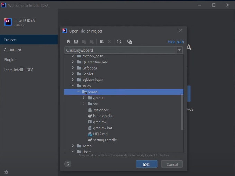Select the board folder row

click(124, 92)
